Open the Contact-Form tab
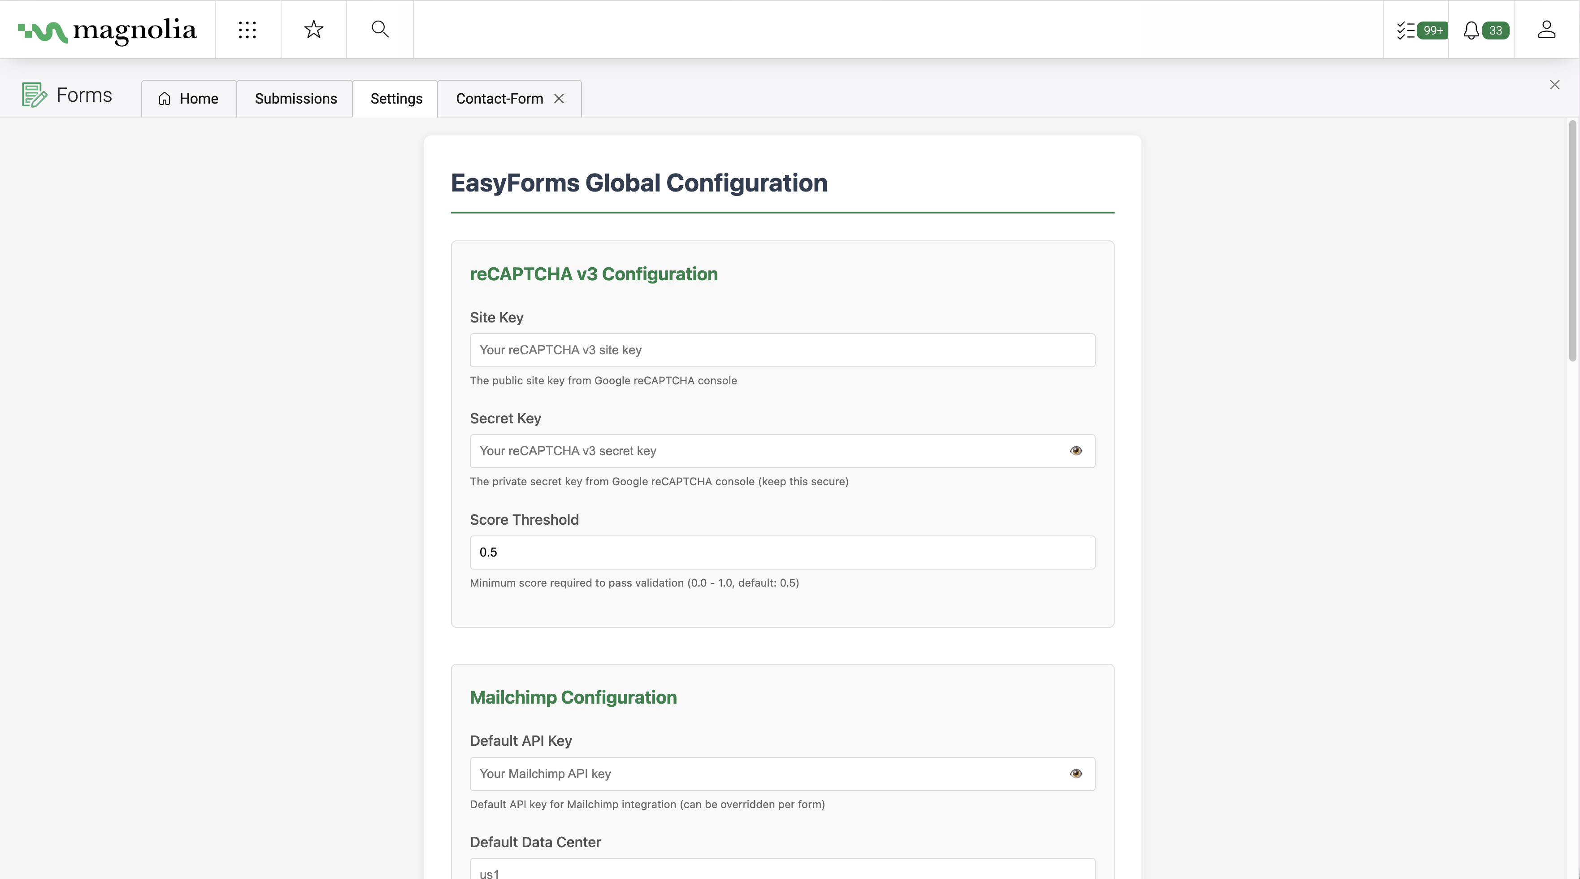The width and height of the screenshot is (1580, 879). [499, 99]
